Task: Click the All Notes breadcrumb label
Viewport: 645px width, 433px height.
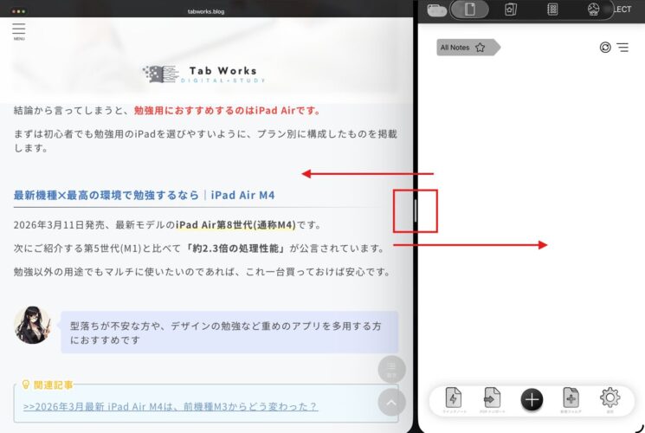Action: (455, 48)
